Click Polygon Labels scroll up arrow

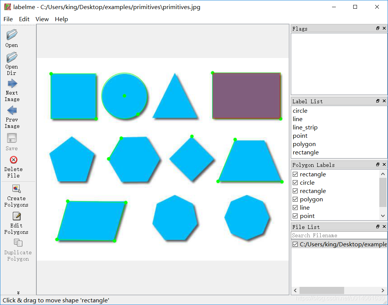383,174
